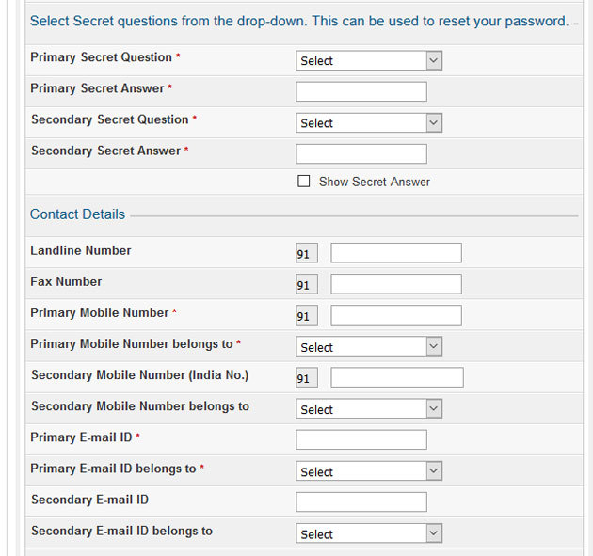
Task: Focus the Primary Mobile Number field
Action: (395, 315)
